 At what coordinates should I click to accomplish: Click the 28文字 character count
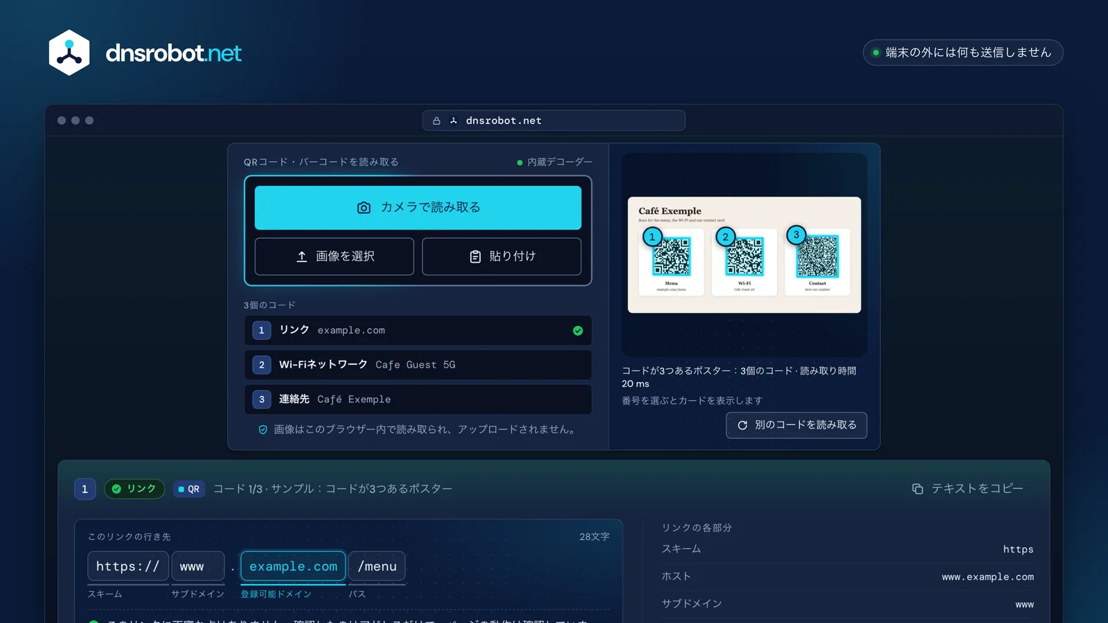pyautogui.click(x=594, y=536)
